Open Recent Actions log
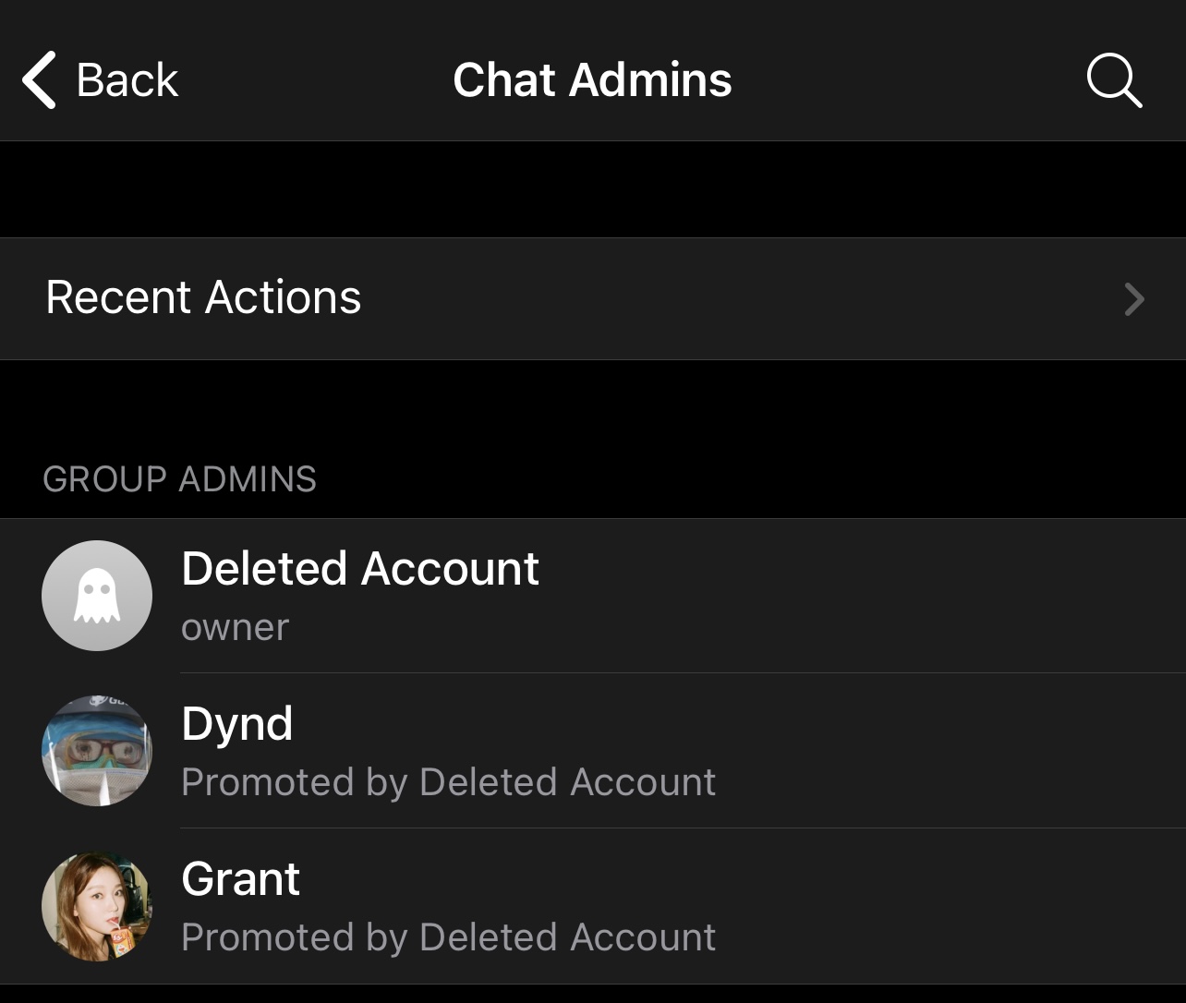Viewport: 1186px width, 1003px height. 203,298
